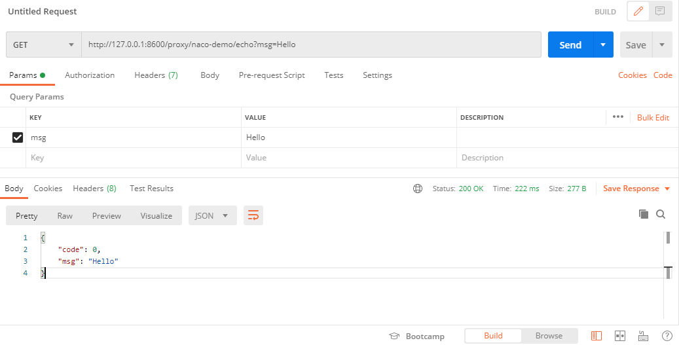The height and width of the screenshot is (345, 679).
Task: Open the Settings tab
Action: click(377, 75)
